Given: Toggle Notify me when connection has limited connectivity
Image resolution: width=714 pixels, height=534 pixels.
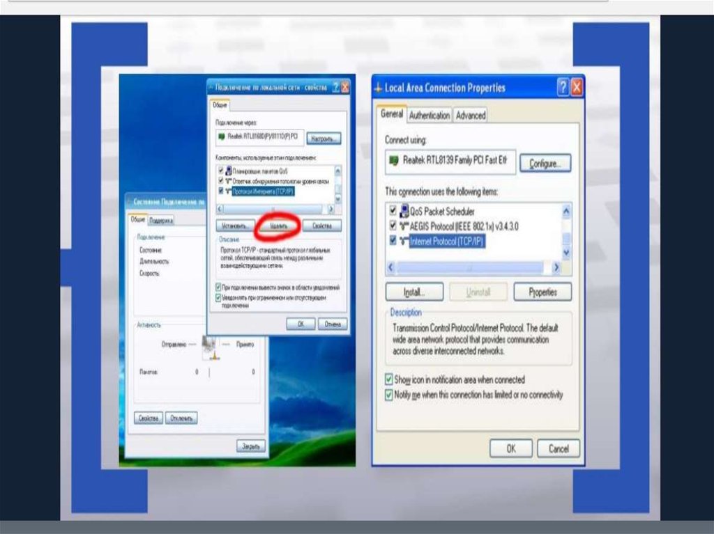Looking at the screenshot, I should pos(389,395).
